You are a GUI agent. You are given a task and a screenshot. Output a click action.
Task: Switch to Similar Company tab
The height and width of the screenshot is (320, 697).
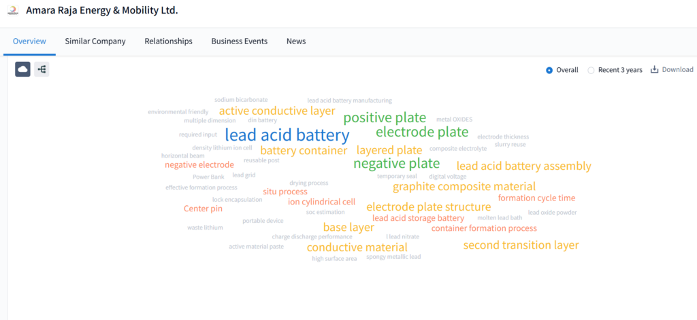[95, 41]
